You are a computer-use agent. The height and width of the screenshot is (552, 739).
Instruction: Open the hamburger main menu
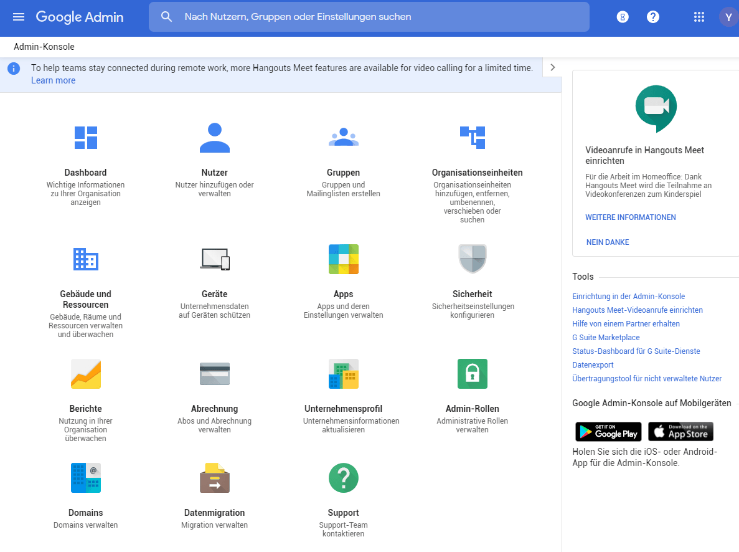[19, 17]
